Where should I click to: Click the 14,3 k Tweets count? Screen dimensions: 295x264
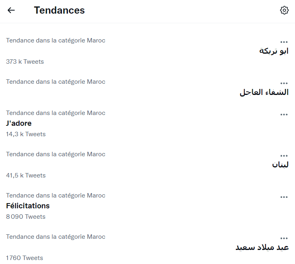pyautogui.click(x=26, y=134)
